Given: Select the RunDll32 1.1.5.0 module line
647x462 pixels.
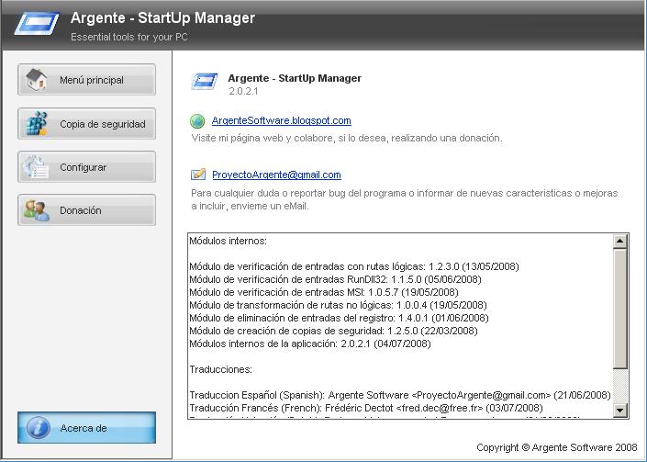Looking at the screenshot, I should point(335,279).
